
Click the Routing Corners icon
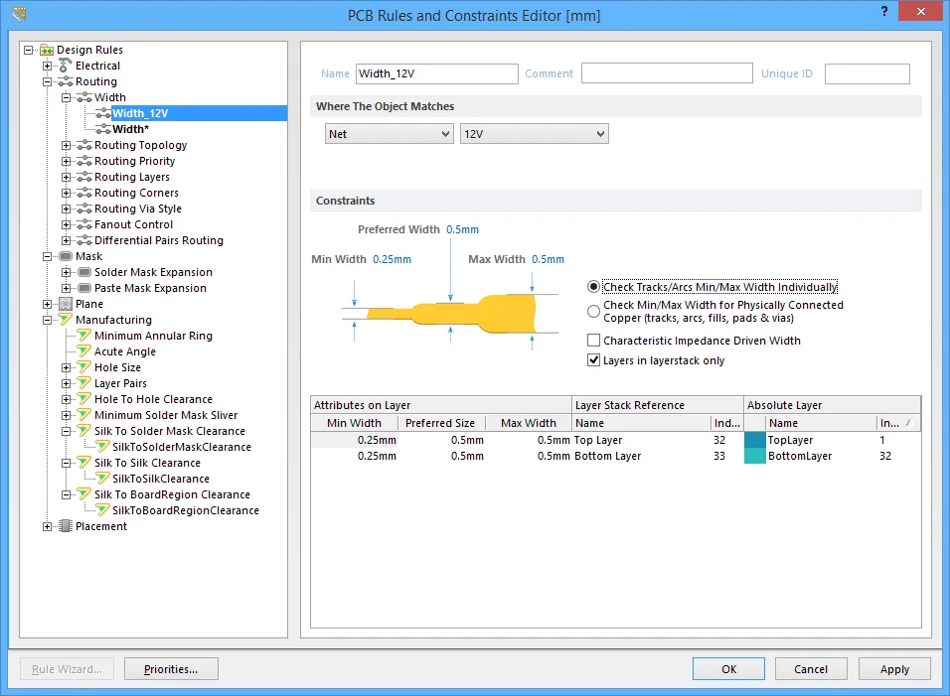click(x=84, y=193)
